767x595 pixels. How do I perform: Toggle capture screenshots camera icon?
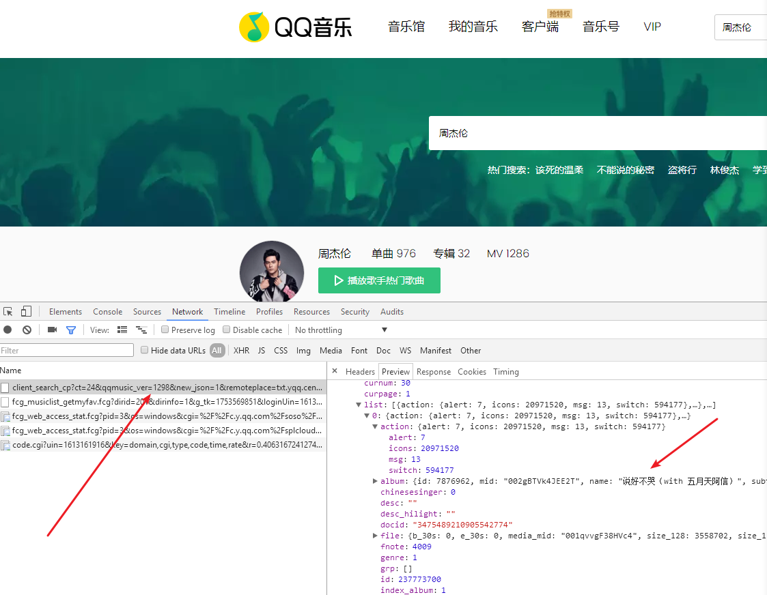pos(52,330)
